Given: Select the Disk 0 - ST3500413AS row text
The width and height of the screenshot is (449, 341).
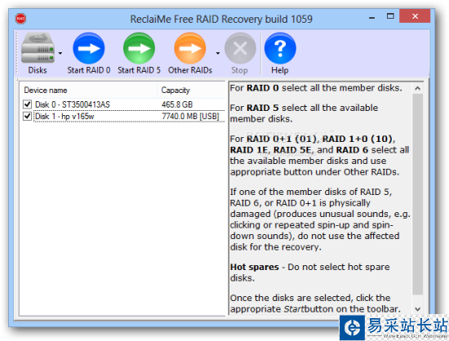Looking at the screenshot, I should tap(72, 104).
